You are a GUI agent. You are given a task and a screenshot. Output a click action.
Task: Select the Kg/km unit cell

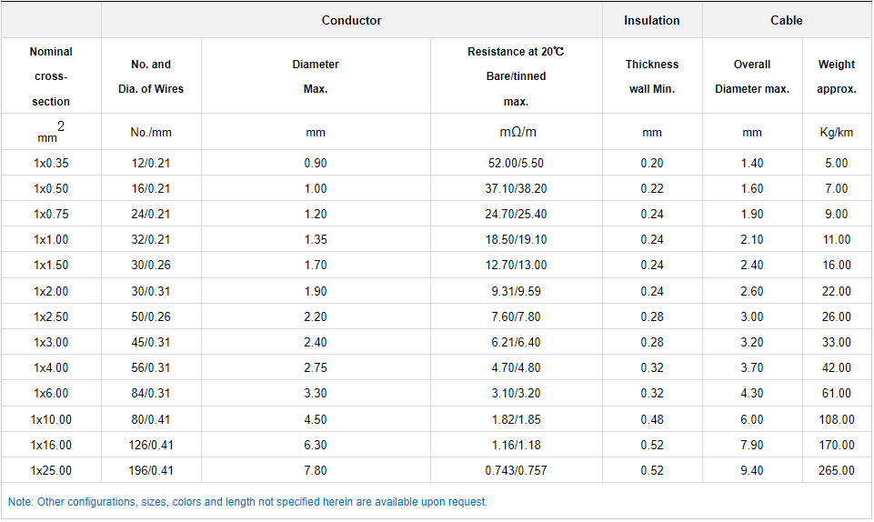(836, 133)
